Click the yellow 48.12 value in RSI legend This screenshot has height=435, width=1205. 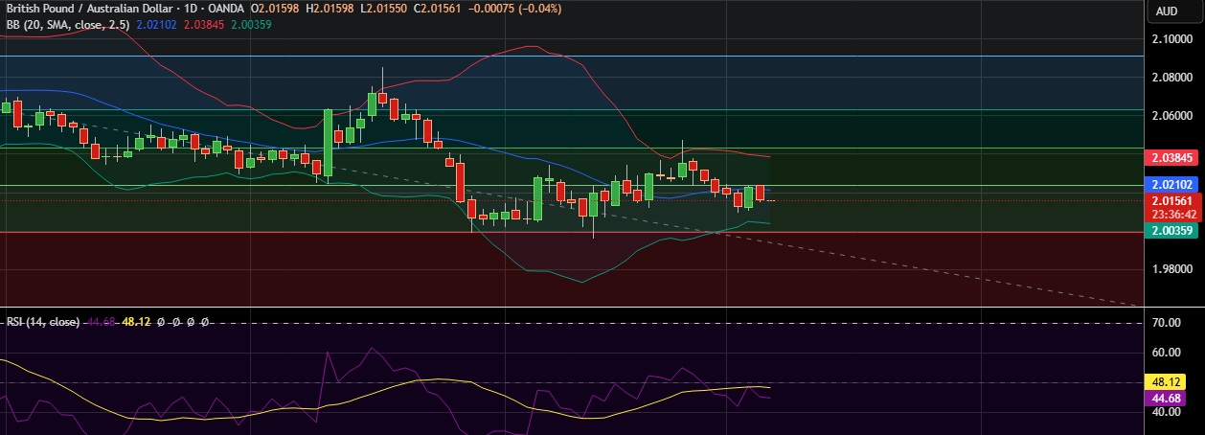(x=136, y=322)
